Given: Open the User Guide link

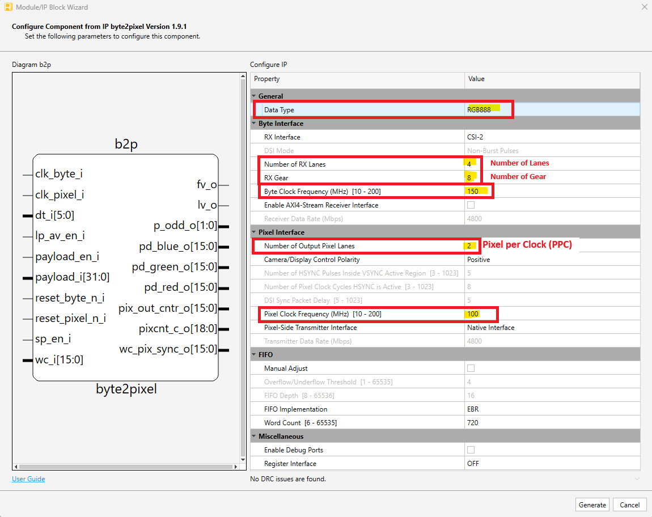Looking at the screenshot, I should pyautogui.click(x=28, y=478).
